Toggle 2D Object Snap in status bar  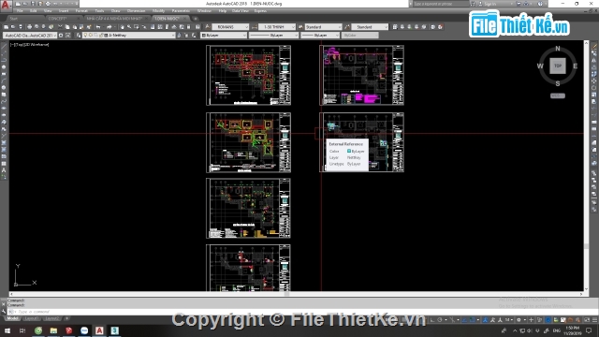pos(472,320)
